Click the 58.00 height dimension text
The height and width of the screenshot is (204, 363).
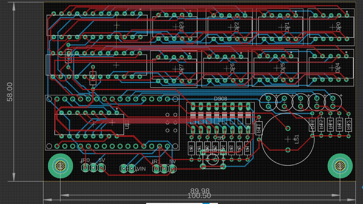(x=10, y=92)
